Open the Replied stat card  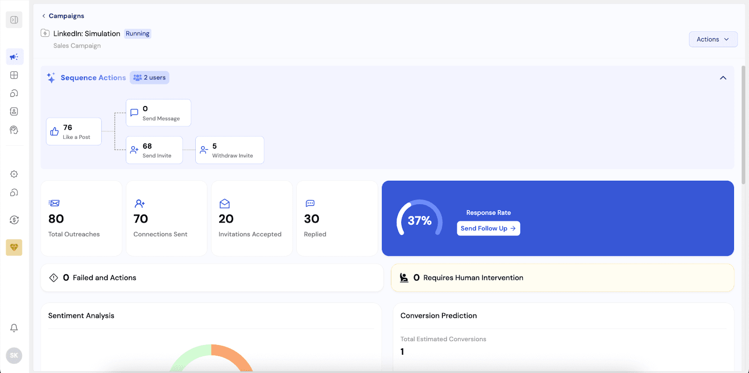click(x=337, y=218)
